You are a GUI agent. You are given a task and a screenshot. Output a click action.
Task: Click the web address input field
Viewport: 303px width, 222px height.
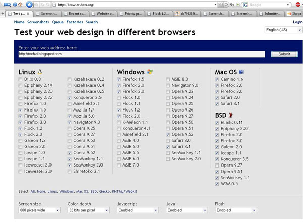[x=141, y=54]
